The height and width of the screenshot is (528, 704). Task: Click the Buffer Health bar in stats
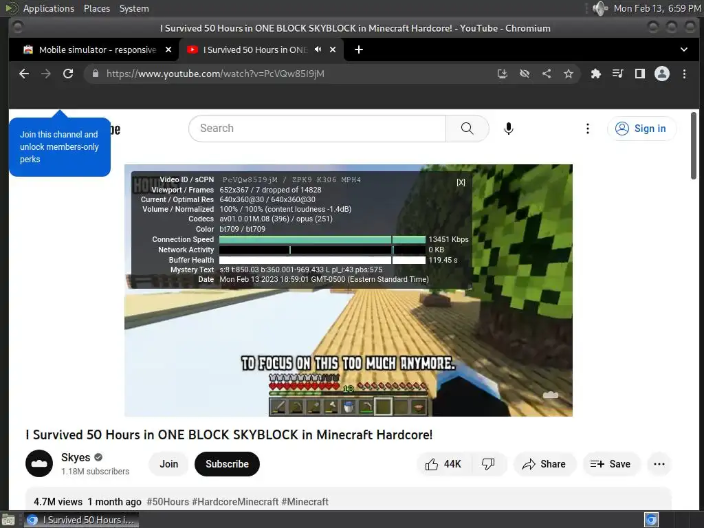pyautogui.click(x=322, y=260)
